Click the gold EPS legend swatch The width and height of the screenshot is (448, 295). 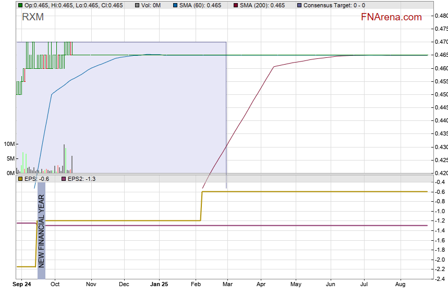click(20, 179)
